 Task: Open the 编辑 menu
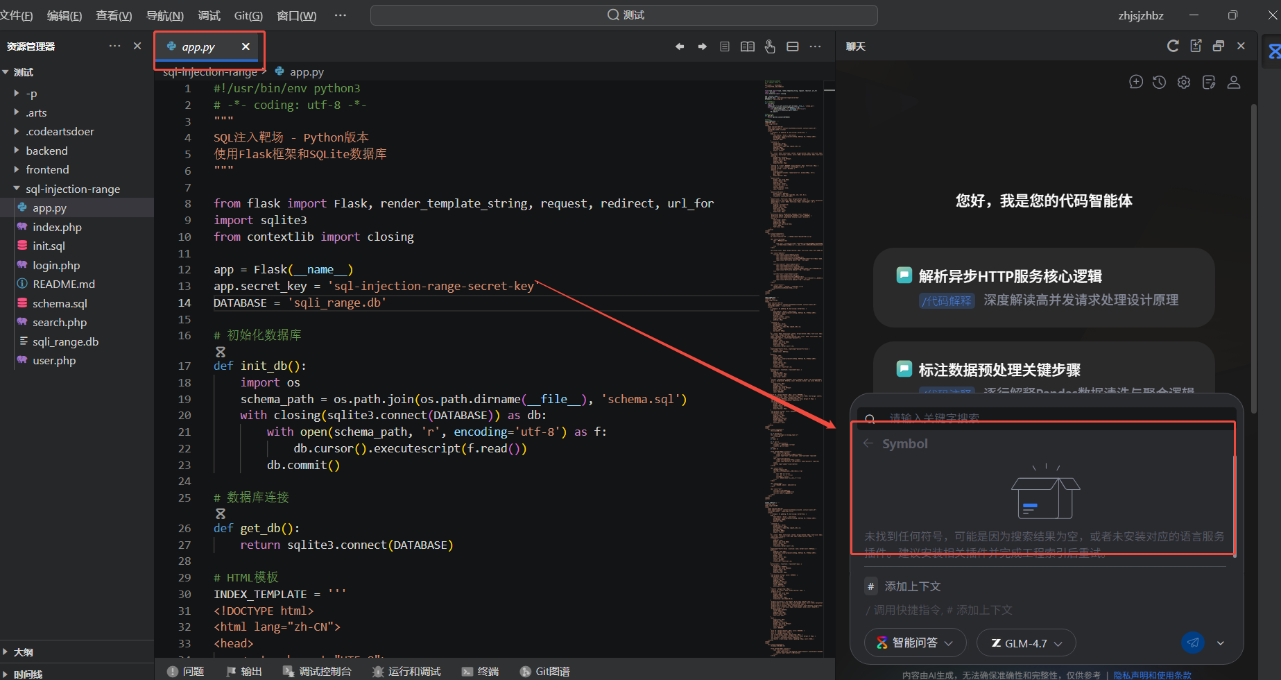[x=65, y=15]
